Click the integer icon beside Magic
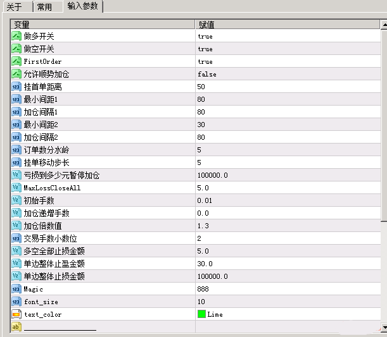The width and height of the screenshot is (387, 337). pos(16,289)
